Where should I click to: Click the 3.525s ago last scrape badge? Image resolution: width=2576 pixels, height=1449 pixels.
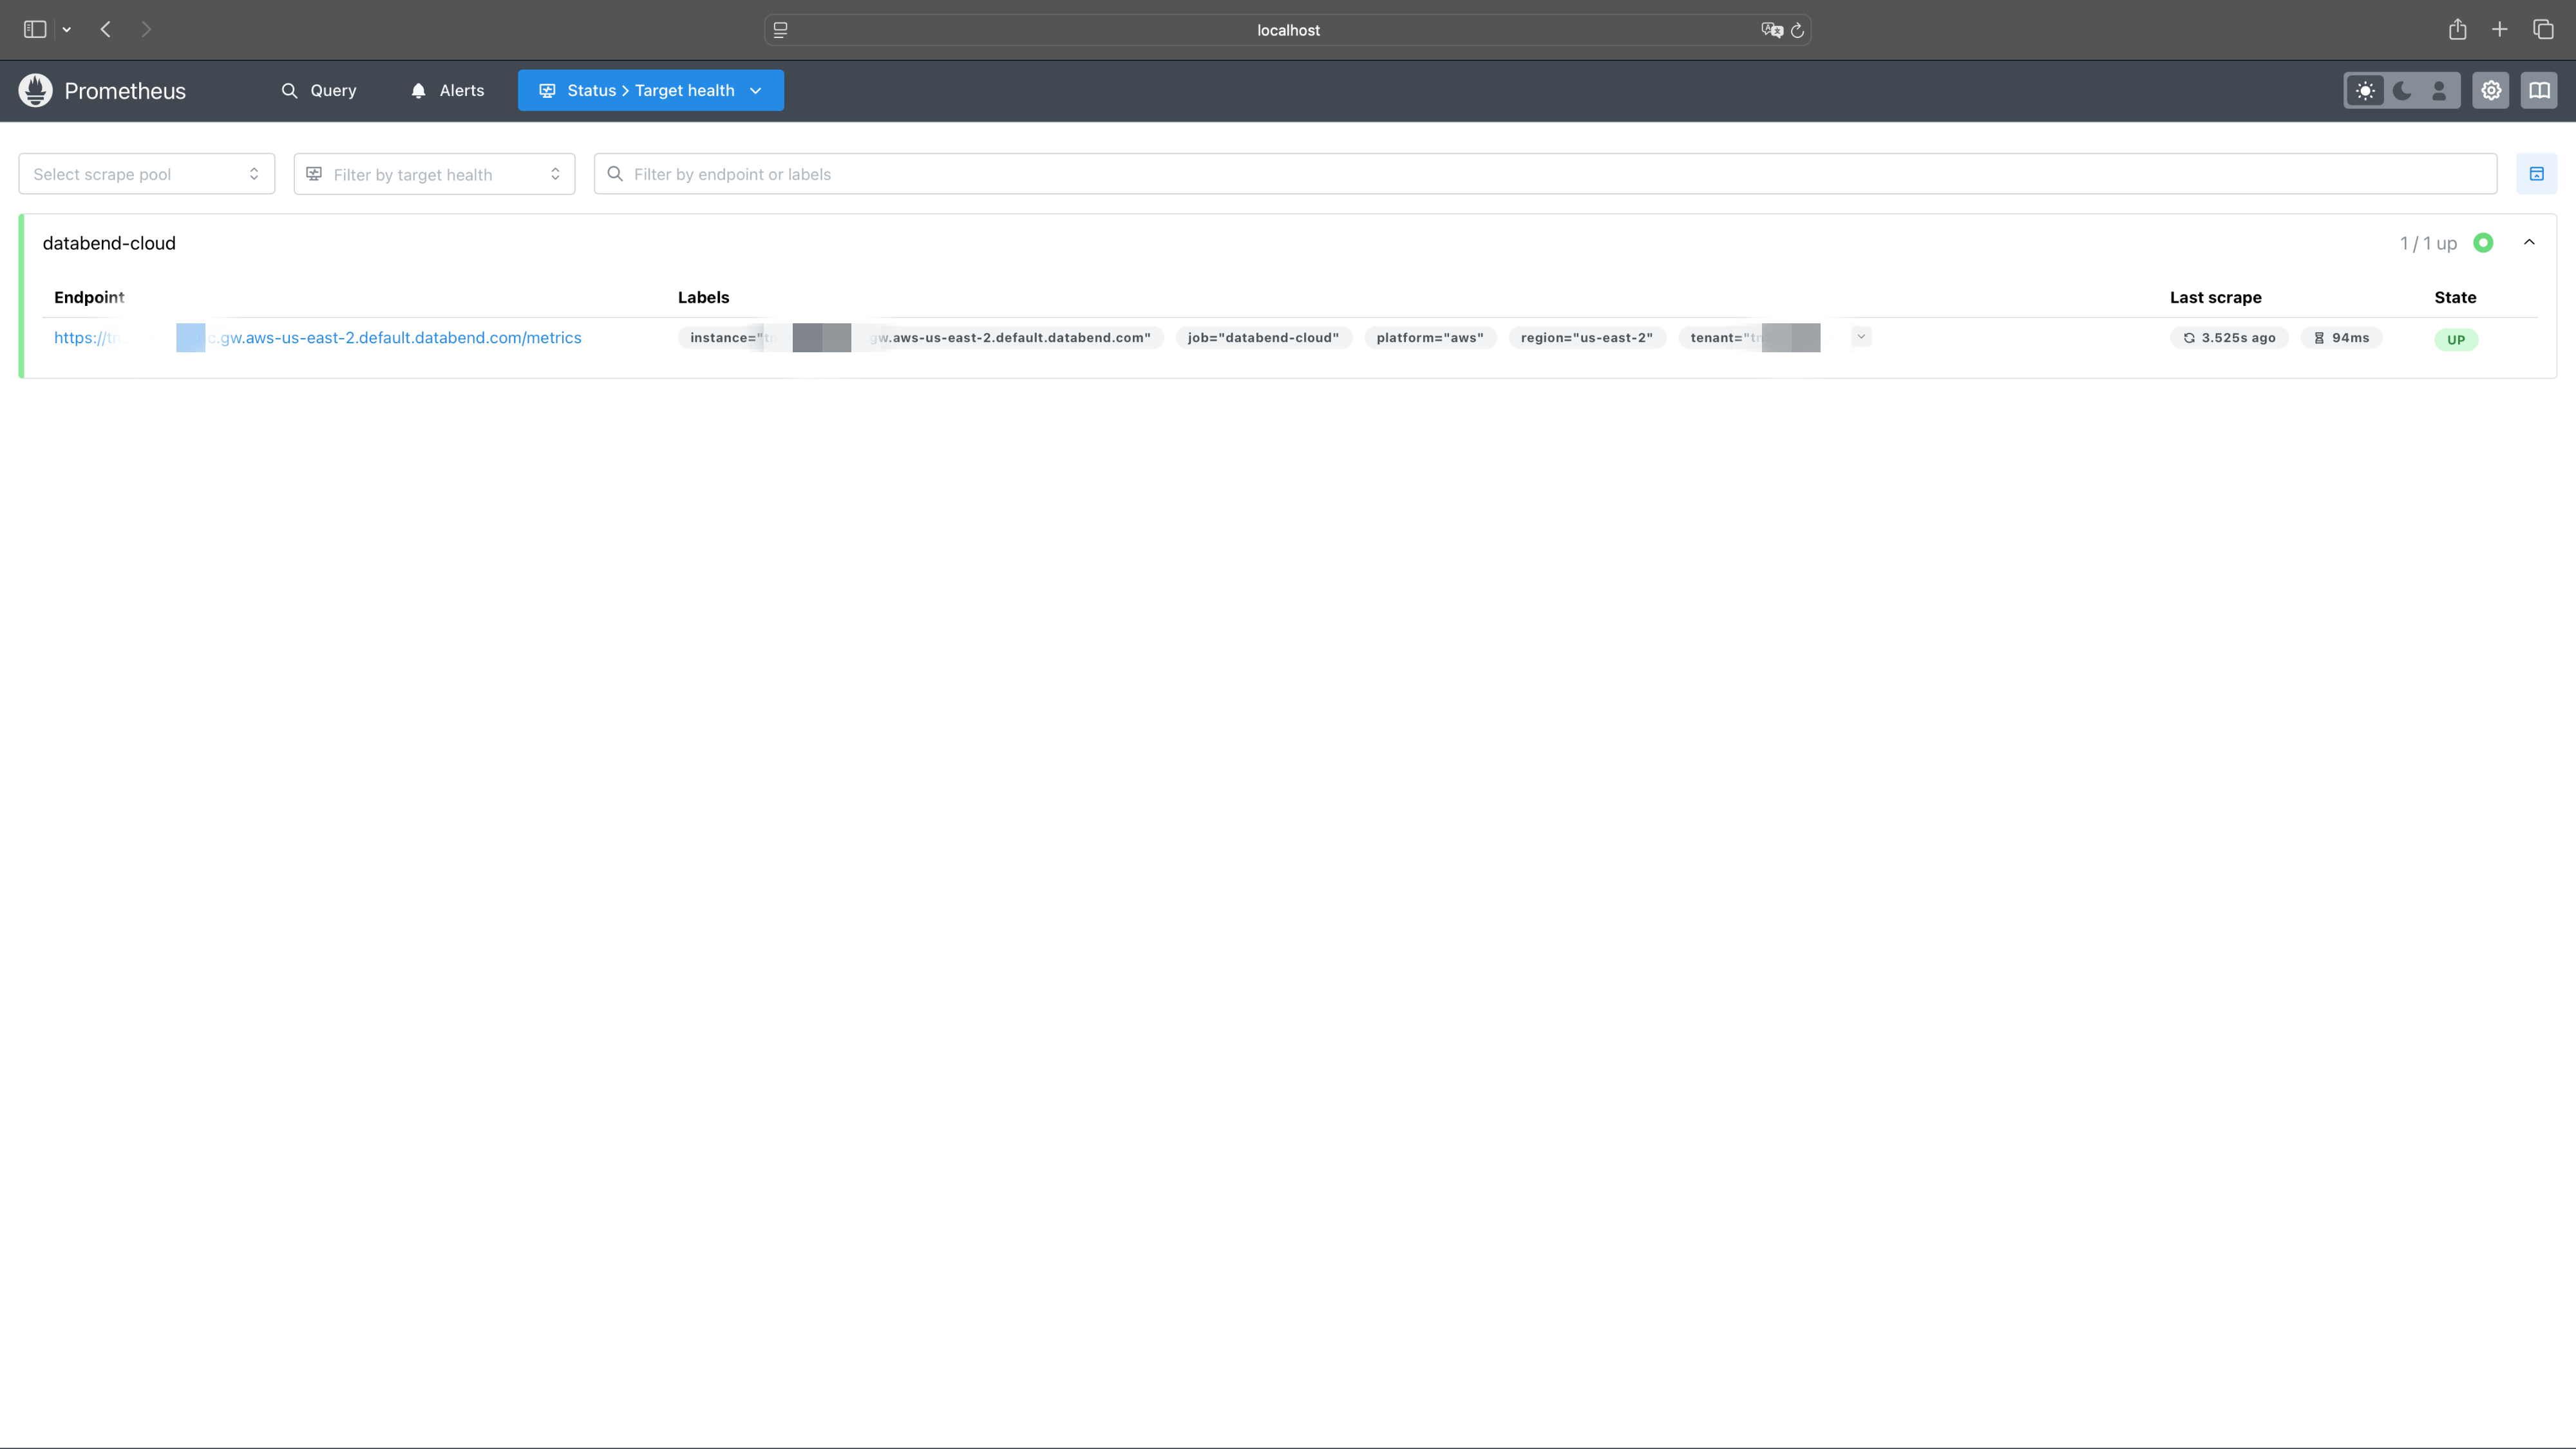click(2229, 338)
